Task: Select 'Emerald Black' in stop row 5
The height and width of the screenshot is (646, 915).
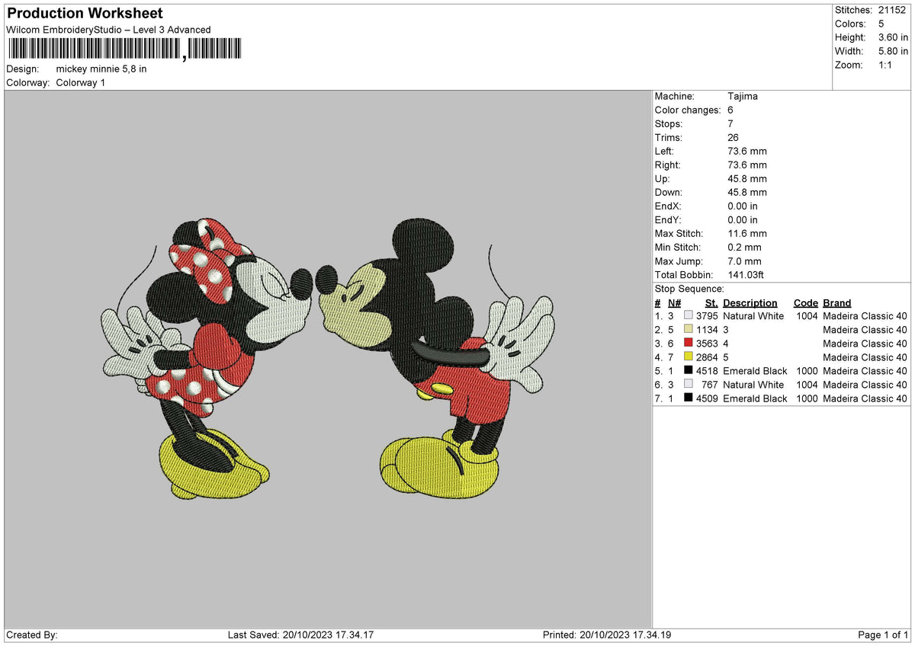Action: click(755, 371)
